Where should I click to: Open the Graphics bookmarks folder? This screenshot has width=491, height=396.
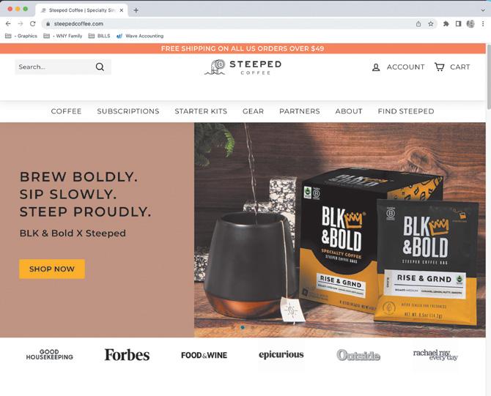21,36
